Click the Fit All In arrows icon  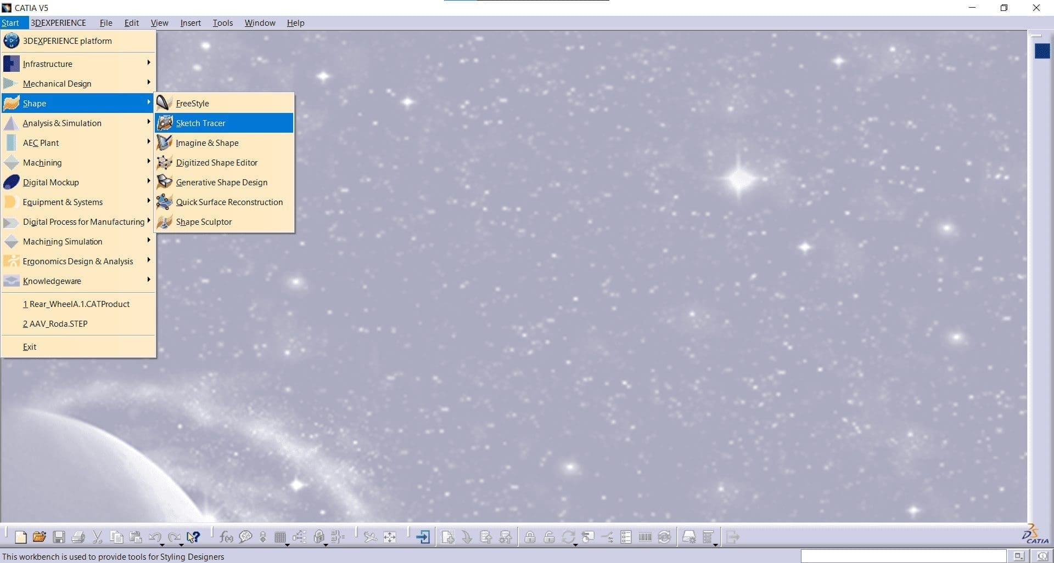tap(390, 537)
